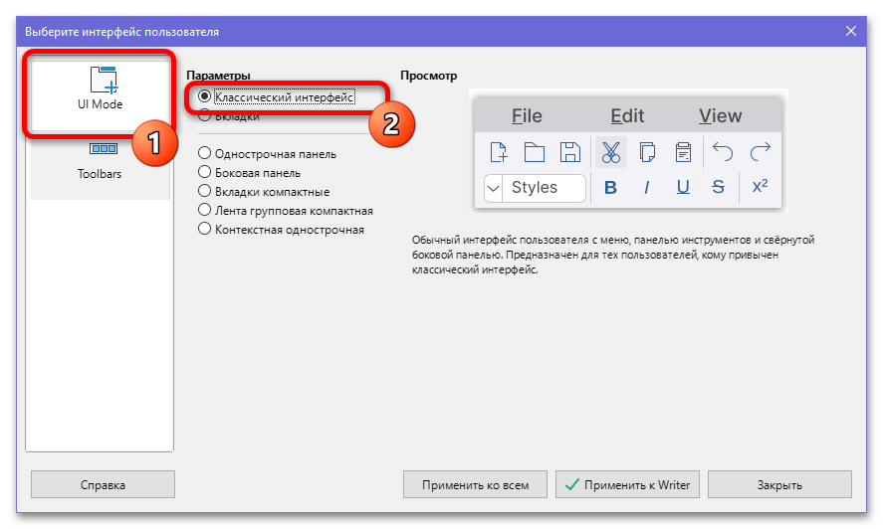Click the undo arrow icon in preview
The width and height of the screenshot is (883, 529).
[x=723, y=152]
